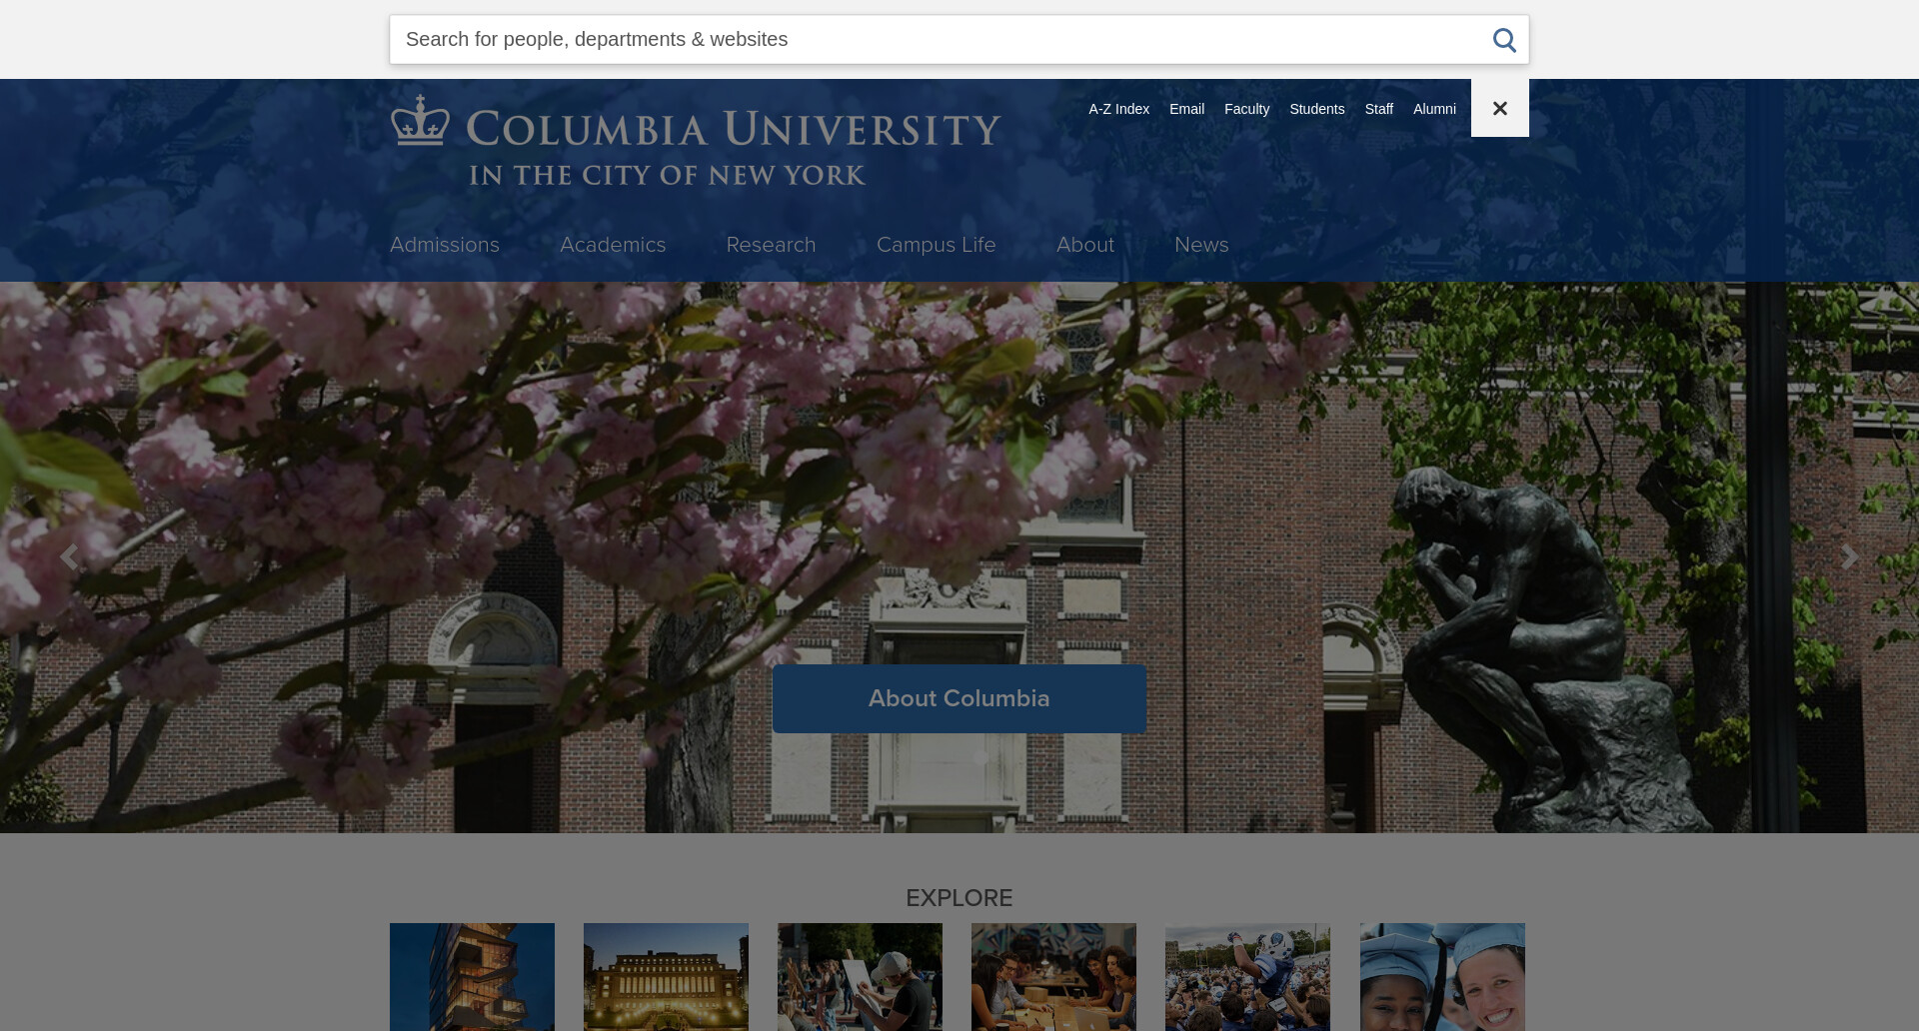
Task: Click the Columbia University crown logo
Action: click(420, 121)
